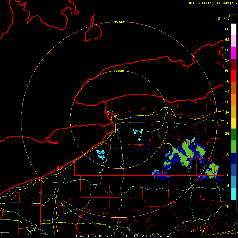This screenshot has height=238, width=238.
Task: Click the navy echo straddling the thick state line
Action: (161, 175)
